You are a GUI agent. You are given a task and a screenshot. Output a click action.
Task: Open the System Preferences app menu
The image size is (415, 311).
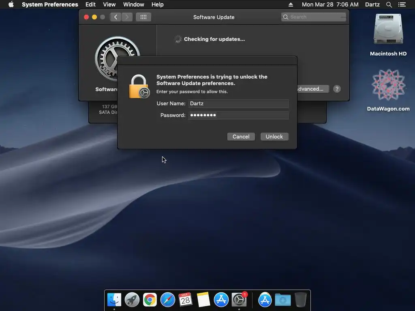(x=50, y=4)
